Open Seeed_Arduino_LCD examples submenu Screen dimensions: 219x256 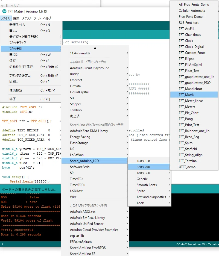click(95, 161)
